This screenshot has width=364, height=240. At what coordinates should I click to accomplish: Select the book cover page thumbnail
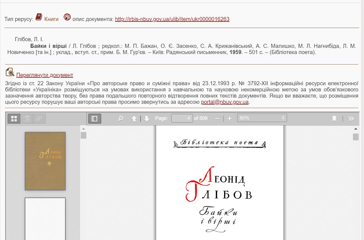(x=45, y=161)
